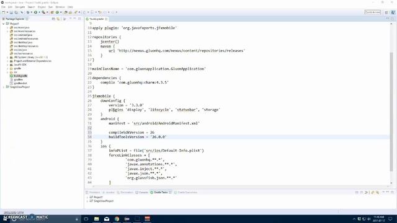The image size is (397, 223).
Task: Click Quick Access search field
Action: [372, 12]
